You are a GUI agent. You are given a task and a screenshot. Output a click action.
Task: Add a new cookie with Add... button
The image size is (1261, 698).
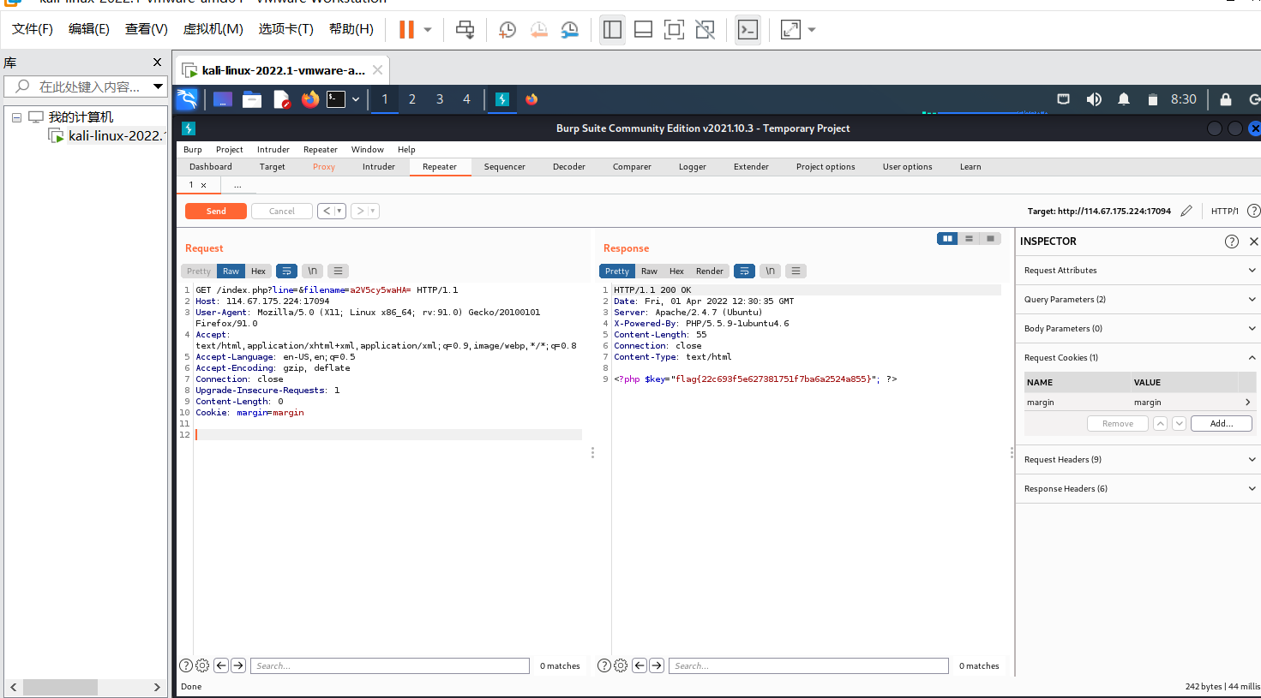pyautogui.click(x=1222, y=423)
